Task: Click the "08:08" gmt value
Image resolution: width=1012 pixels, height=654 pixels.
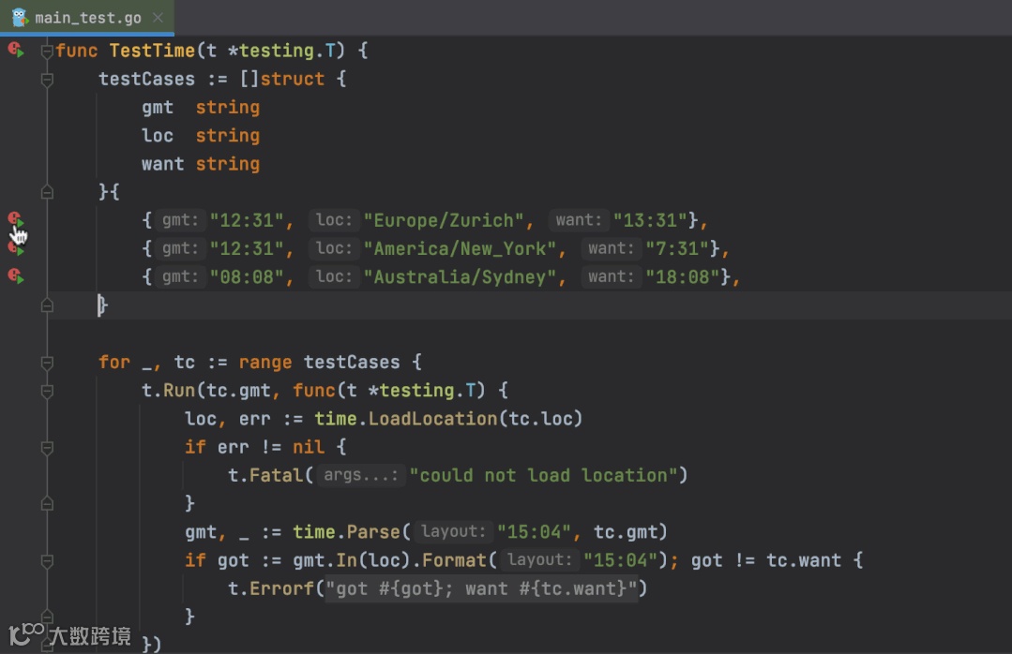Action: (247, 277)
